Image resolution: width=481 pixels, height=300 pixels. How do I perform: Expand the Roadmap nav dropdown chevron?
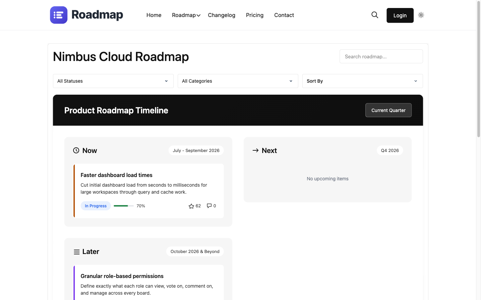[198, 15]
